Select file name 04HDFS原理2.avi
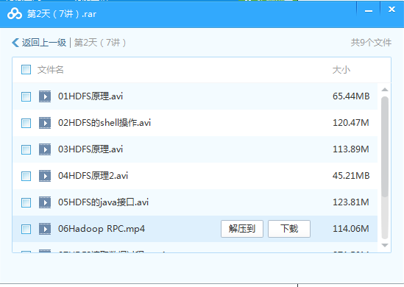 pos(93,176)
